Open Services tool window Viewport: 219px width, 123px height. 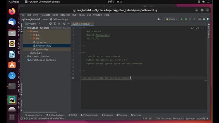(x=136, y=115)
